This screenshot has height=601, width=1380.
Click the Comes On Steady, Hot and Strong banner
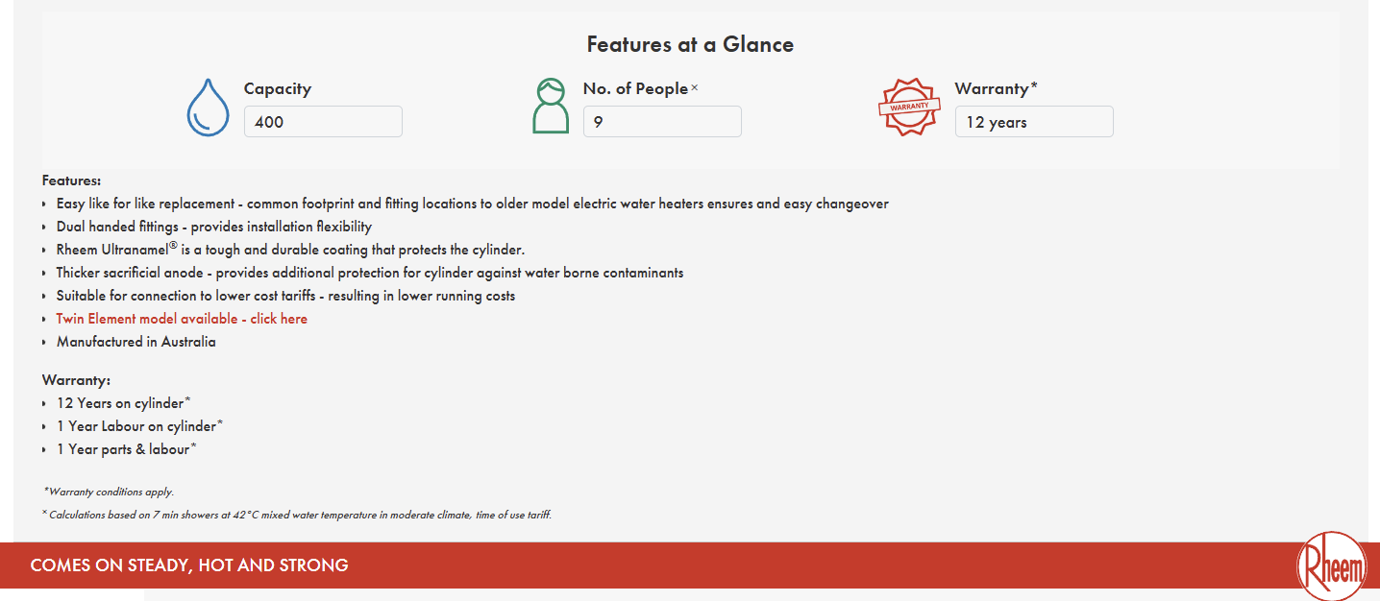(x=189, y=565)
